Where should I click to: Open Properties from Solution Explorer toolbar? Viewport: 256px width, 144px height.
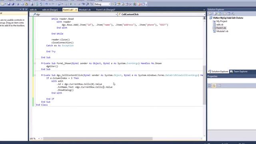[210, 14]
